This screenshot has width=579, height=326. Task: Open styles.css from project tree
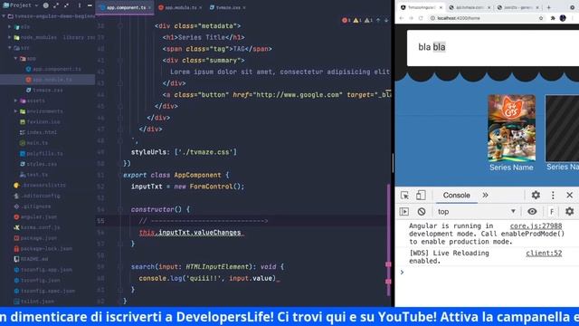(x=38, y=164)
